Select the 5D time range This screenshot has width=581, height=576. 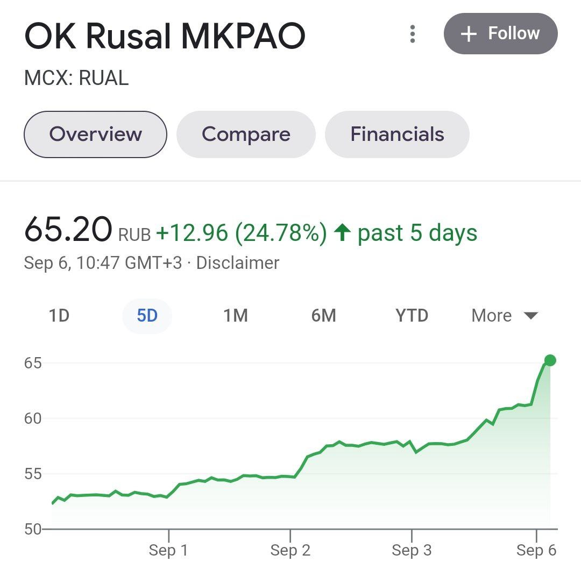(x=147, y=316)
